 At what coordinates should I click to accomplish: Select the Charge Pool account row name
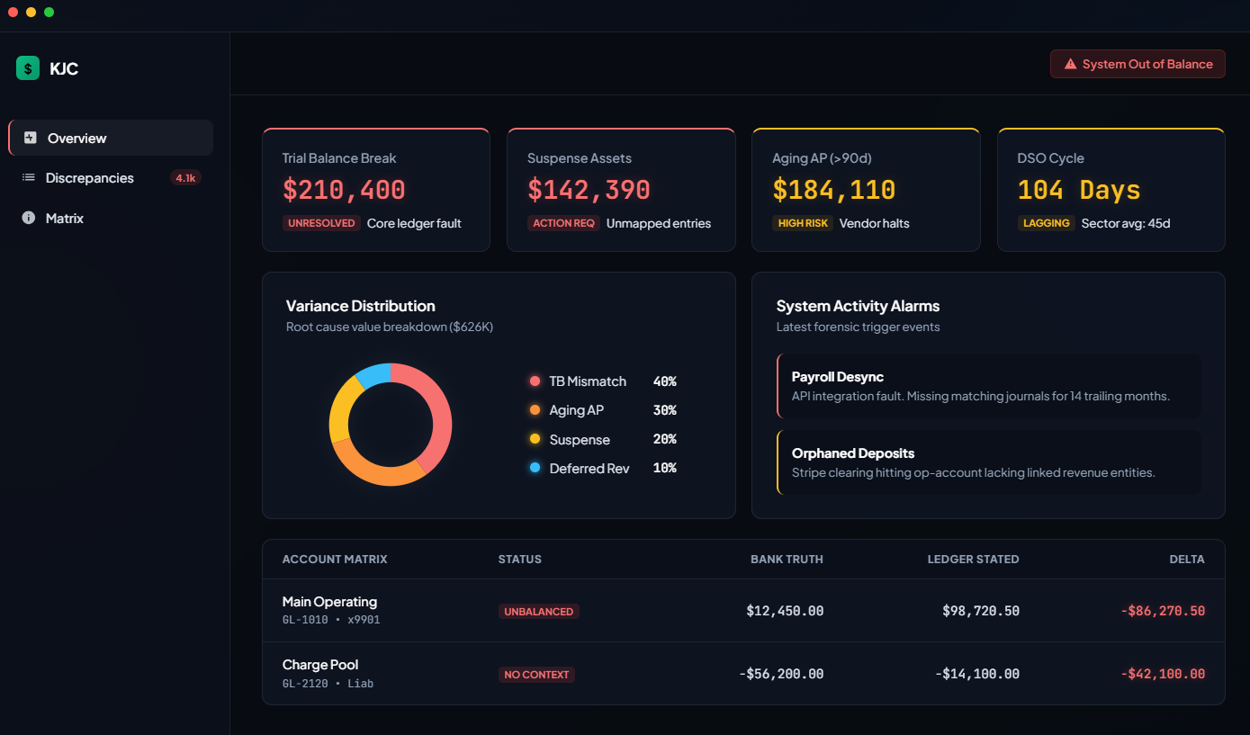tap(320, 665)
